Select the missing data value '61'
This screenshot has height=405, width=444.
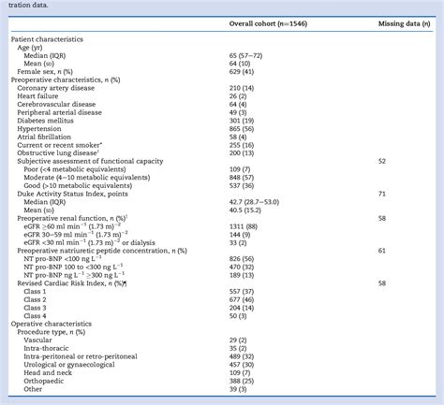click(x=382, y=251)
